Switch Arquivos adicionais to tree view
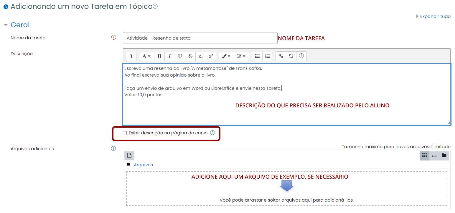The image size is (455, 213). (444, 155)
